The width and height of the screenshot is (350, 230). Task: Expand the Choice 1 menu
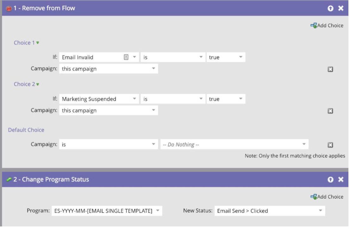[38, 43]
